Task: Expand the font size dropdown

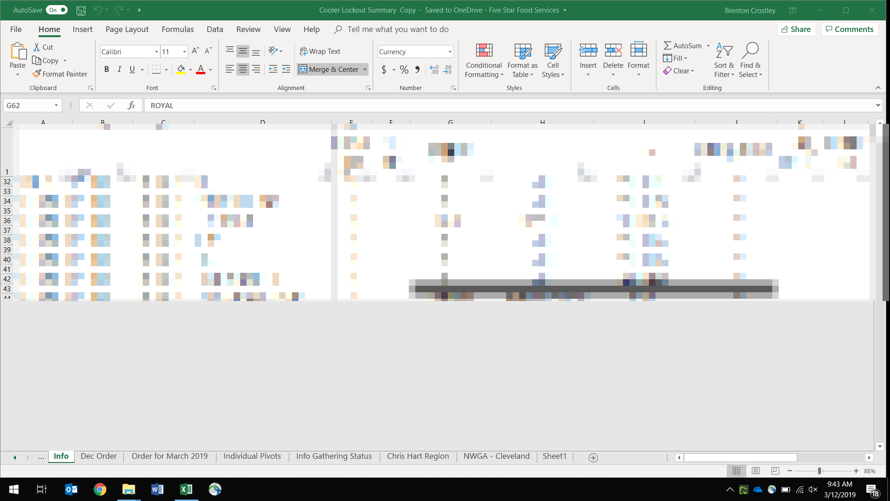Action: (184, 51)
